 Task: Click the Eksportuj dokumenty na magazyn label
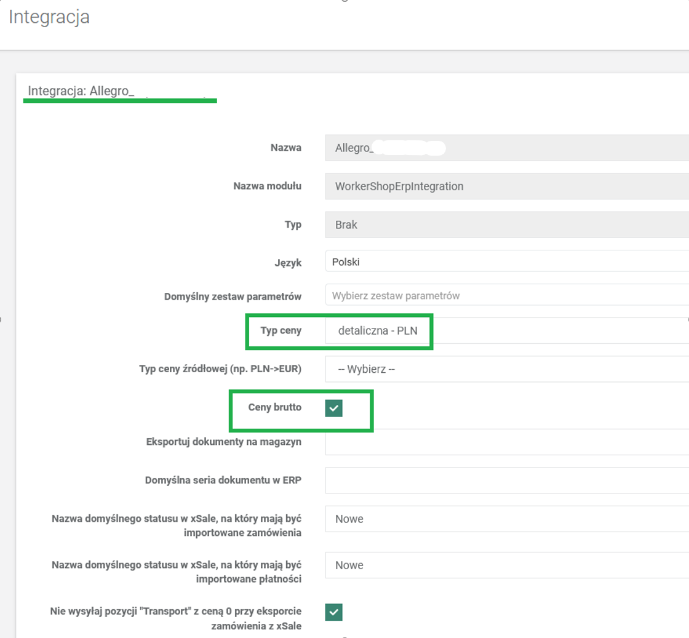223,442
